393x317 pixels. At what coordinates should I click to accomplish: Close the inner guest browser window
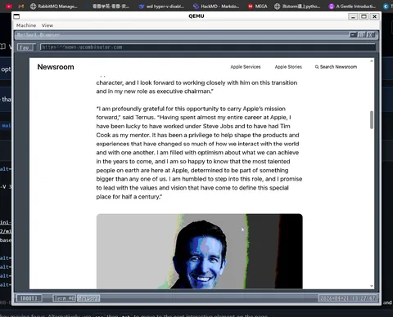[x=371, y=34]
